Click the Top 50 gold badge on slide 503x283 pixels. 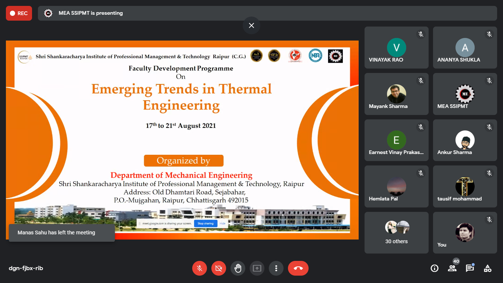pos(274,56)
